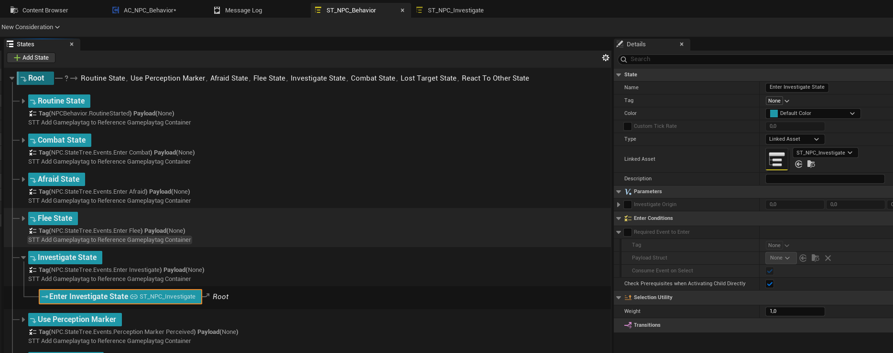The height and width of the screenshot is (353, 893).
Task: Open the States panel settings gear
Action: coord(605,58)
